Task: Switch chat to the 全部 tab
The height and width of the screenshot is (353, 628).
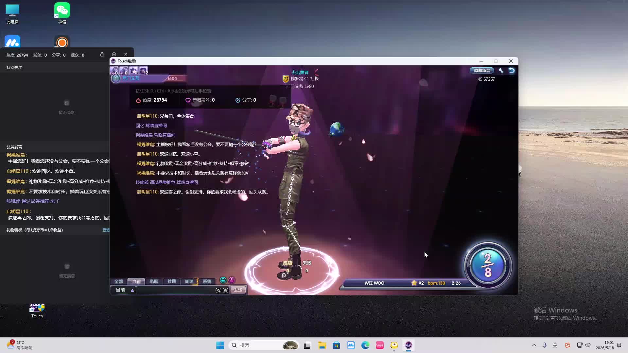Action: pyautogui.click(x=118, y=281)
